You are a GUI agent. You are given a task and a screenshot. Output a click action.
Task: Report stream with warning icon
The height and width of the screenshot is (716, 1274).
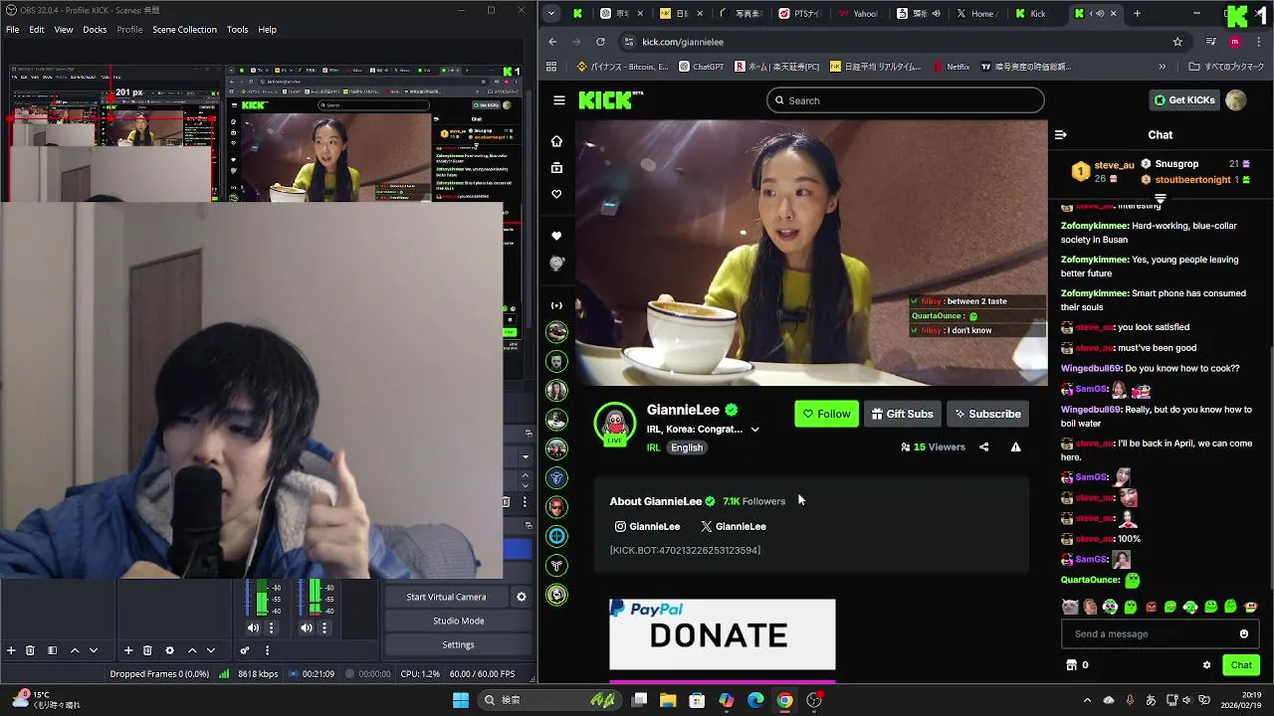(x=1015, y=447)
